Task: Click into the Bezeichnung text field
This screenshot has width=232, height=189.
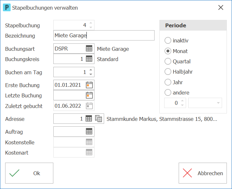Action: tap(104, 35)
